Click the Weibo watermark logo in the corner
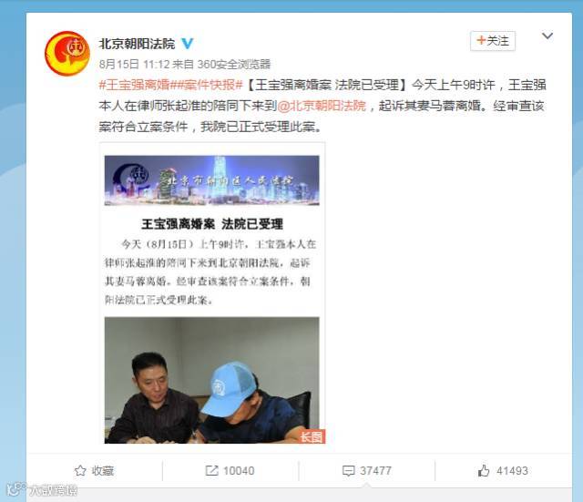This screenshot has width=583, height=502. coord(42,489)
